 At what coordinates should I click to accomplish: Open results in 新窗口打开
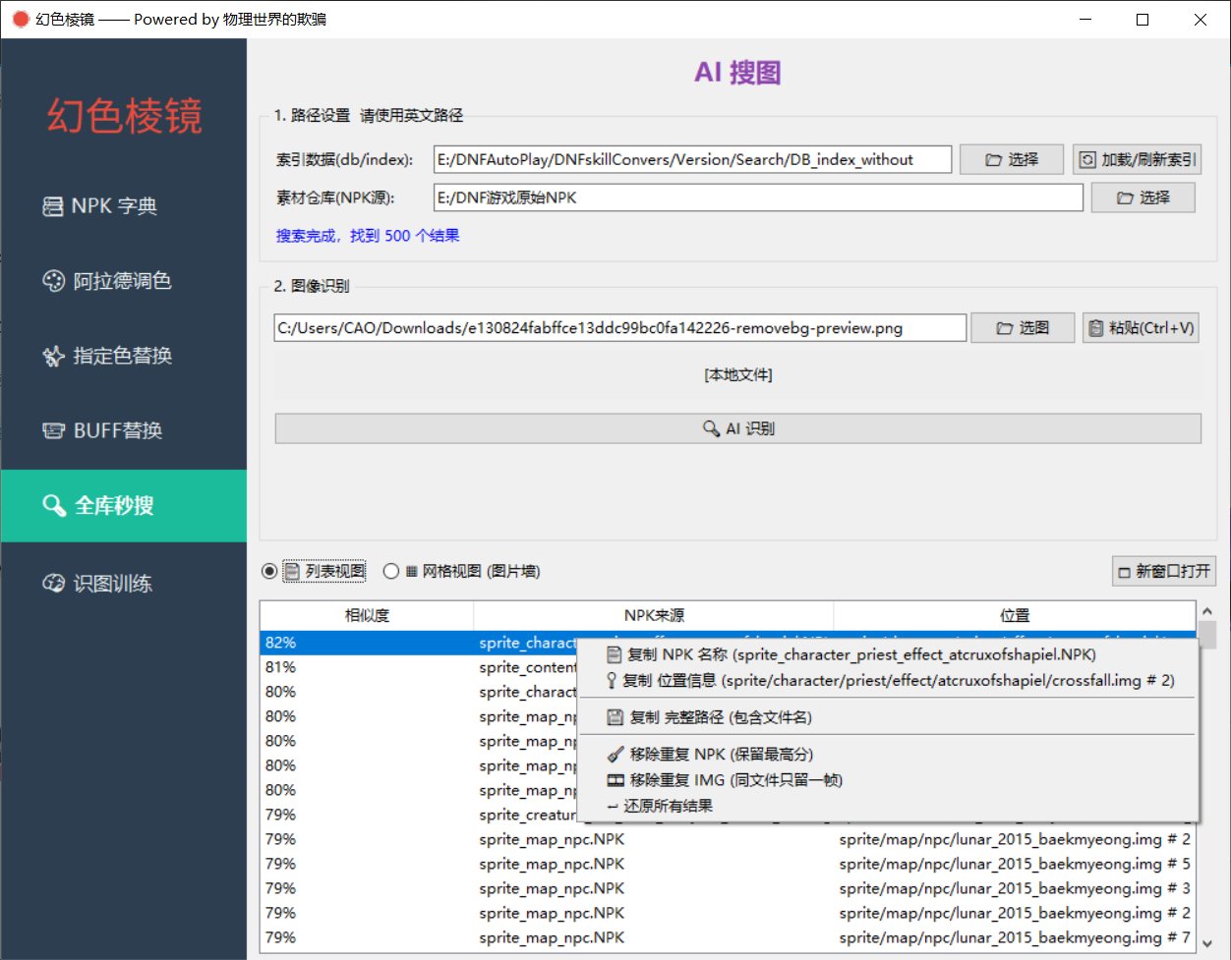(x=1164, y=571)
